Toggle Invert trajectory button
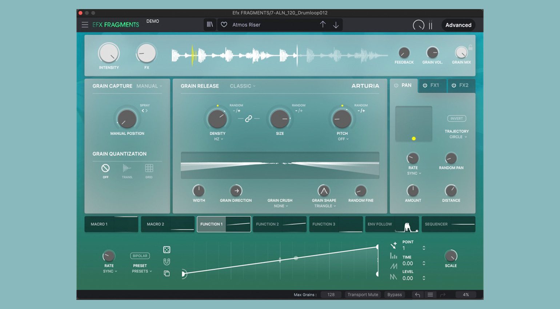The image size is (560, 309). tap(457, 119)
